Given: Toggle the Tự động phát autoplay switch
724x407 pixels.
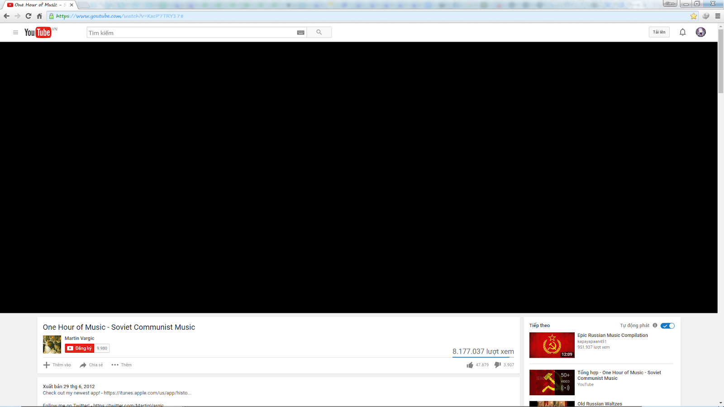Looking at the screenshot, I should 667,326.
